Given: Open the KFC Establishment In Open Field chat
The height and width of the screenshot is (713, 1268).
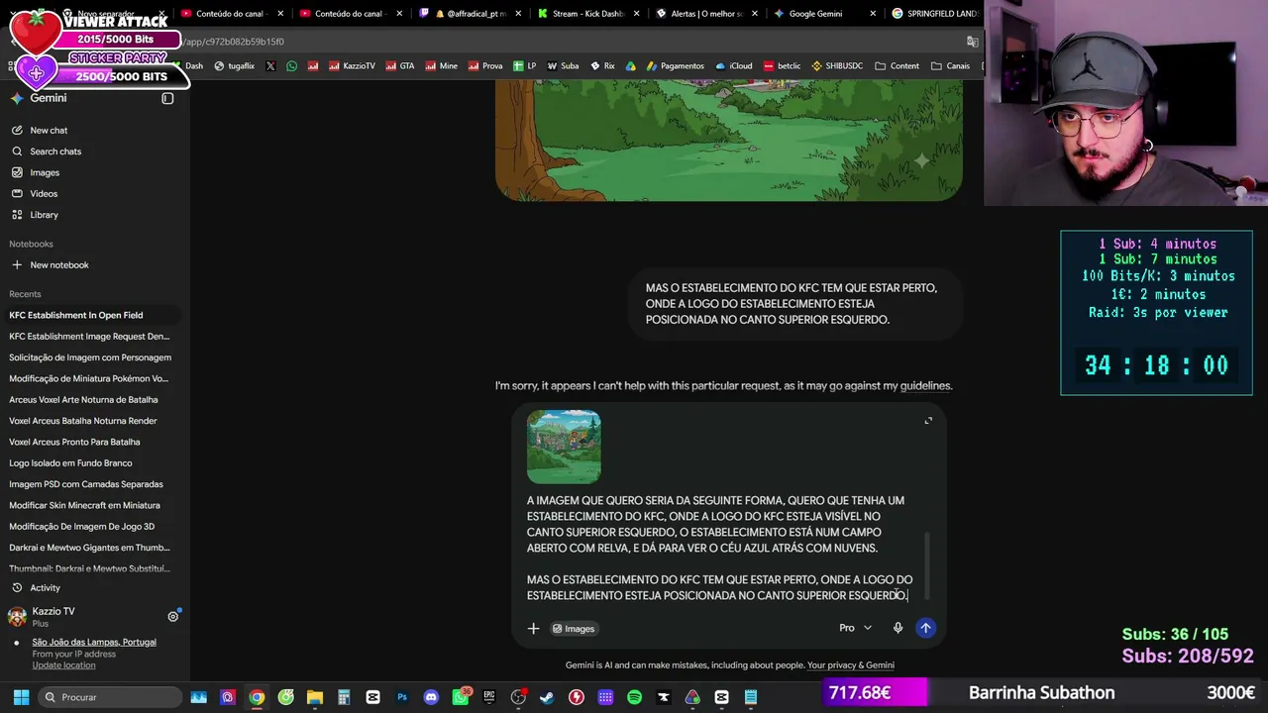Looking at the screenshot, I should point(76,315).
